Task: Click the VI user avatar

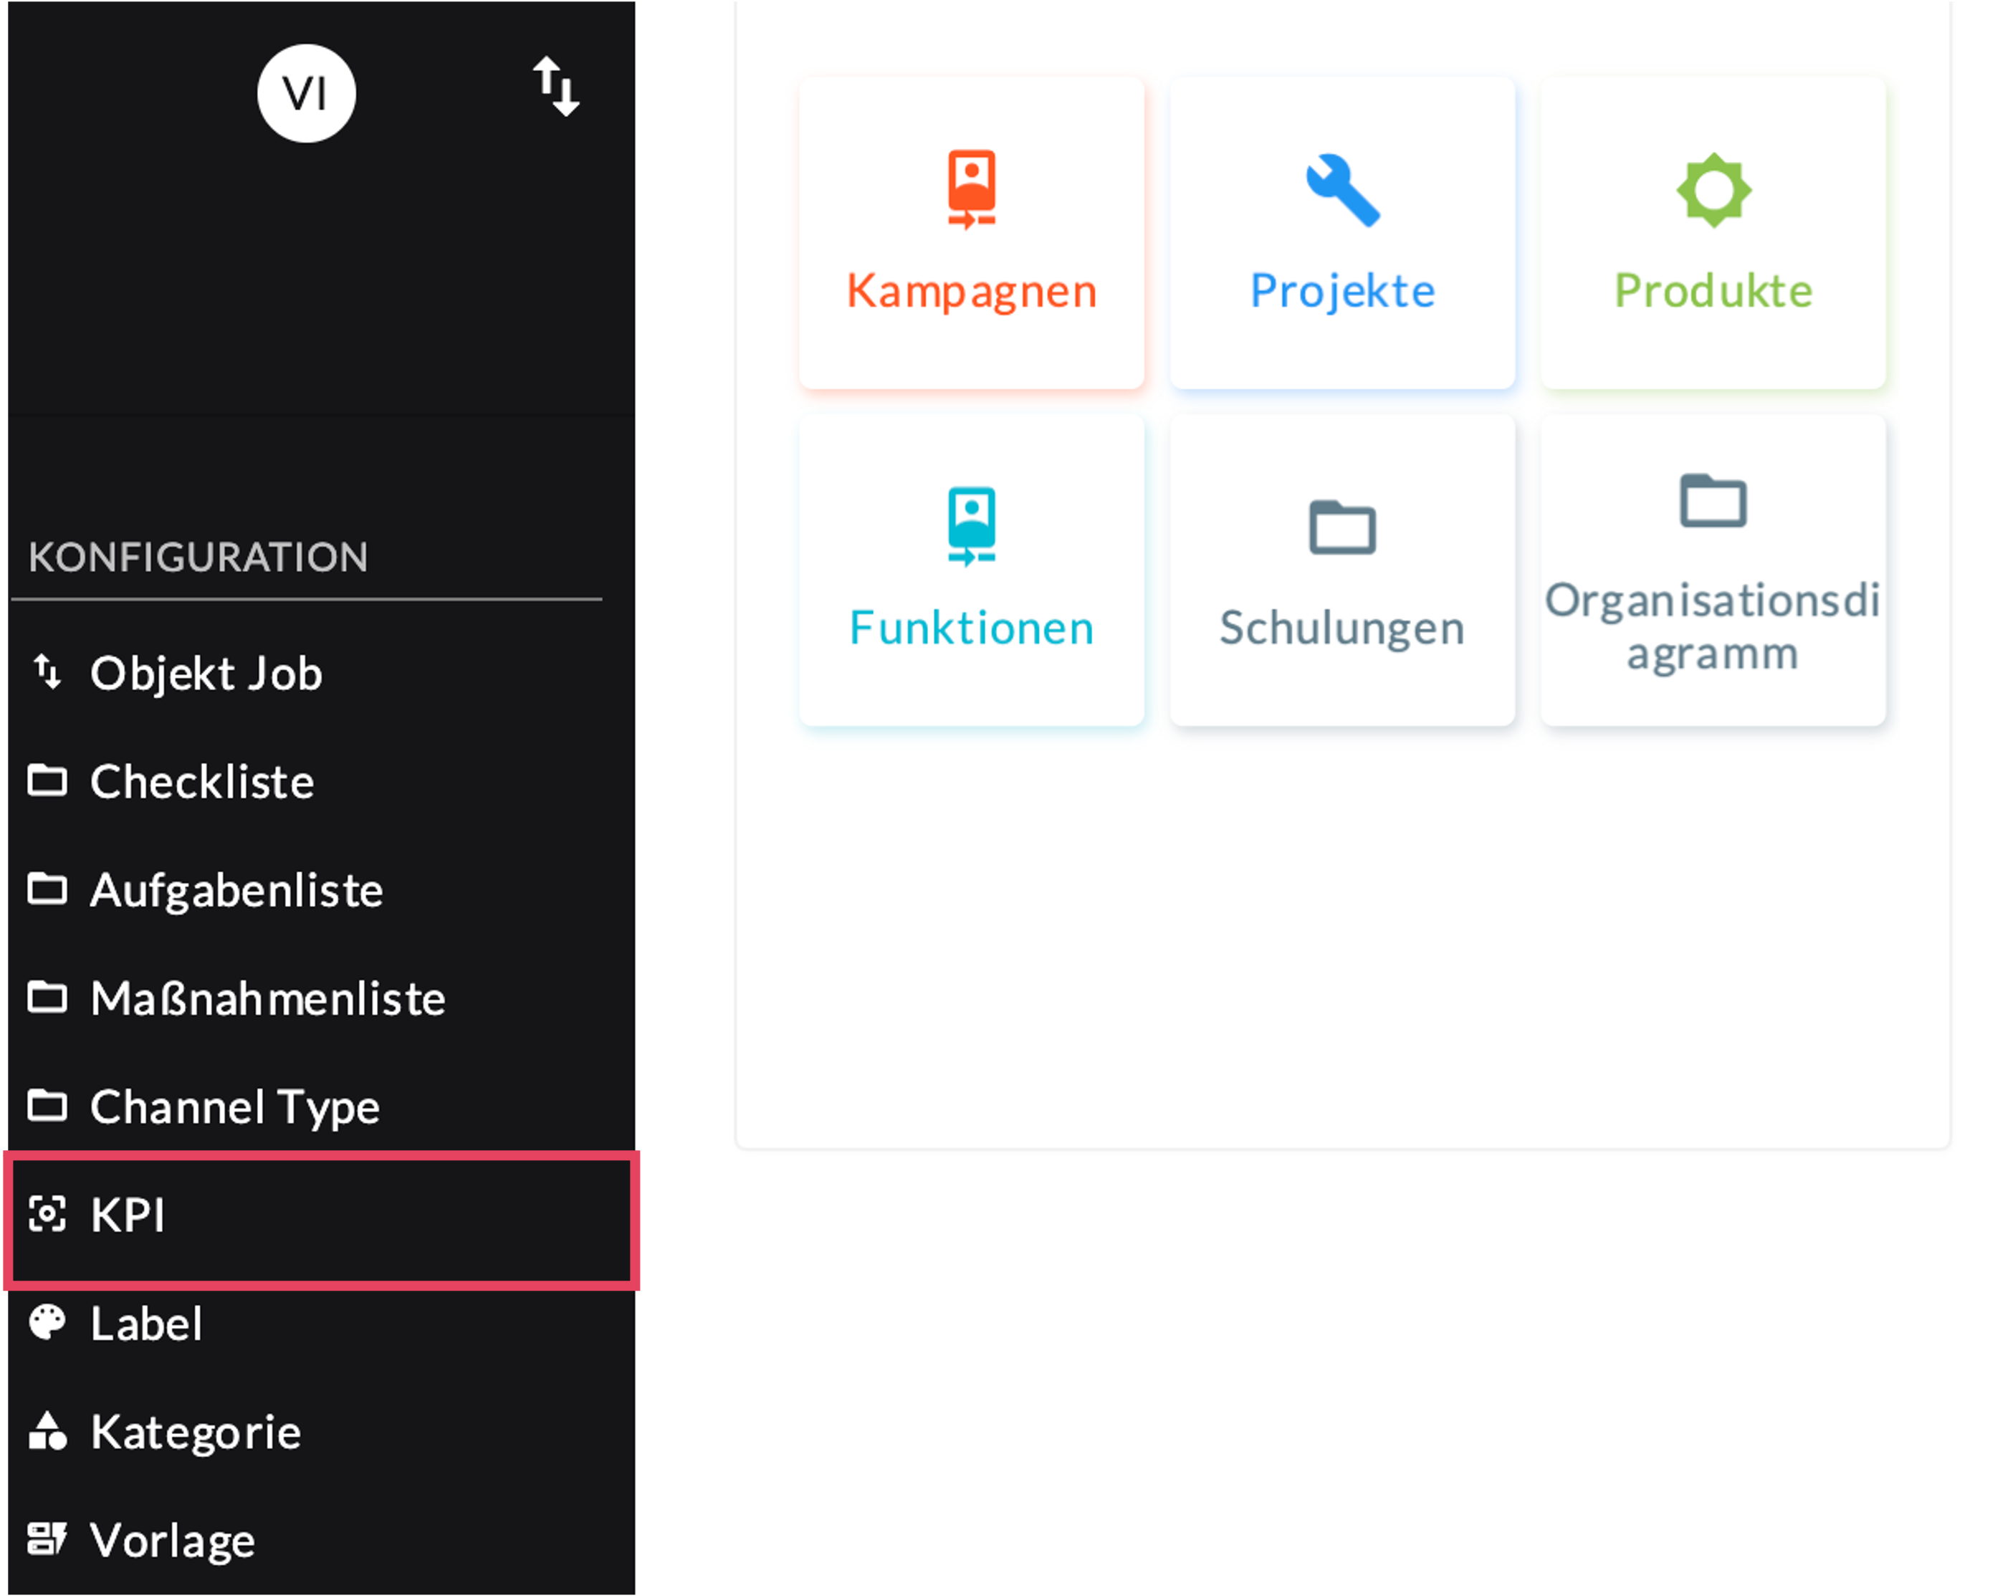Action: [305, 93]
